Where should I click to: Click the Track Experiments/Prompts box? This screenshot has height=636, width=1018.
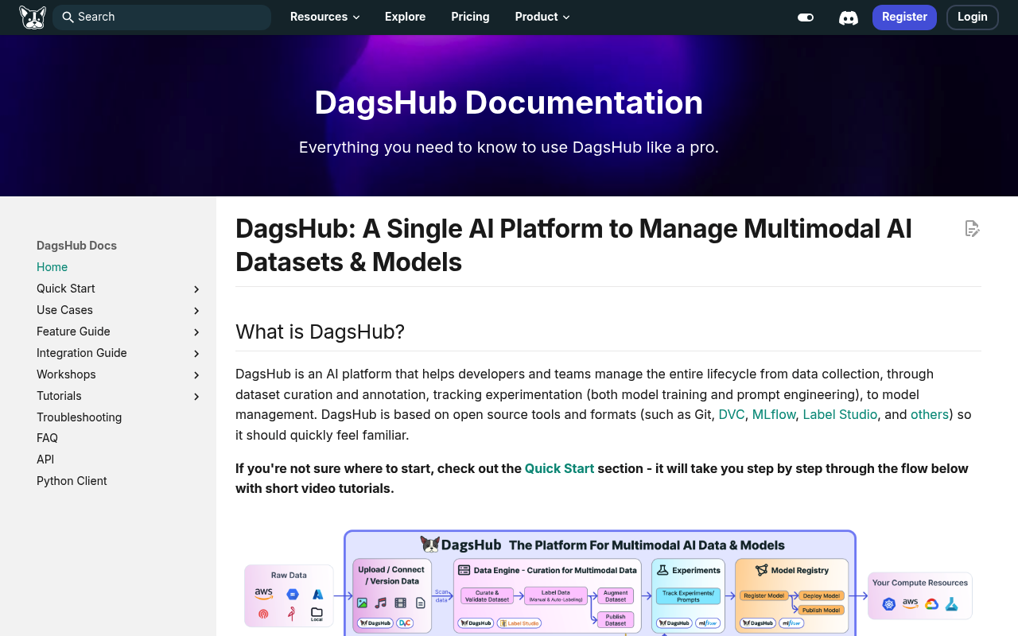[x=688, y=596]
